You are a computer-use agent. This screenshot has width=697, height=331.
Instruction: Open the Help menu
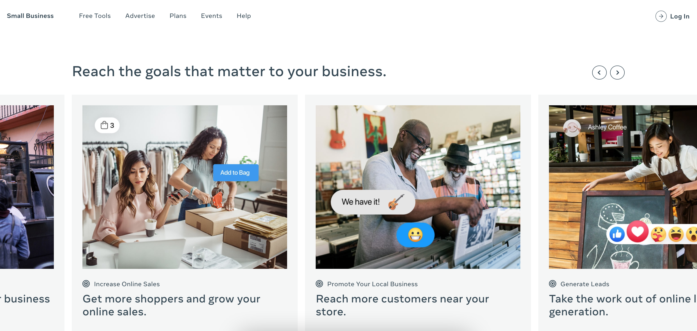[244, 16]
